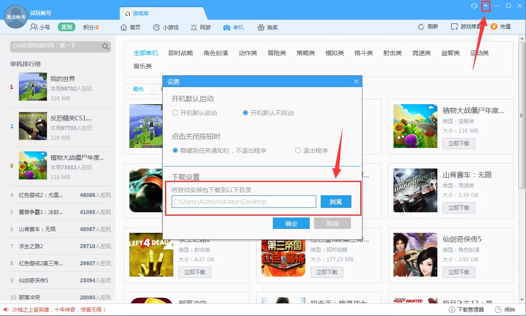The width and height of the screenshot is (526, 316).
Task: Open the 首页 home page
Action: click(130, 28)
